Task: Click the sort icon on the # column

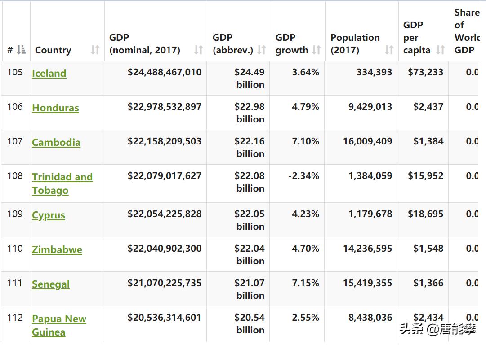Action: pos(20,50)
